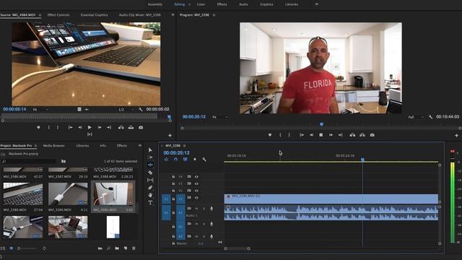The height and width of the screenshot is (260, 462).
Task: Open Source monitor wrench settings
Action: (x=141, y=109)
